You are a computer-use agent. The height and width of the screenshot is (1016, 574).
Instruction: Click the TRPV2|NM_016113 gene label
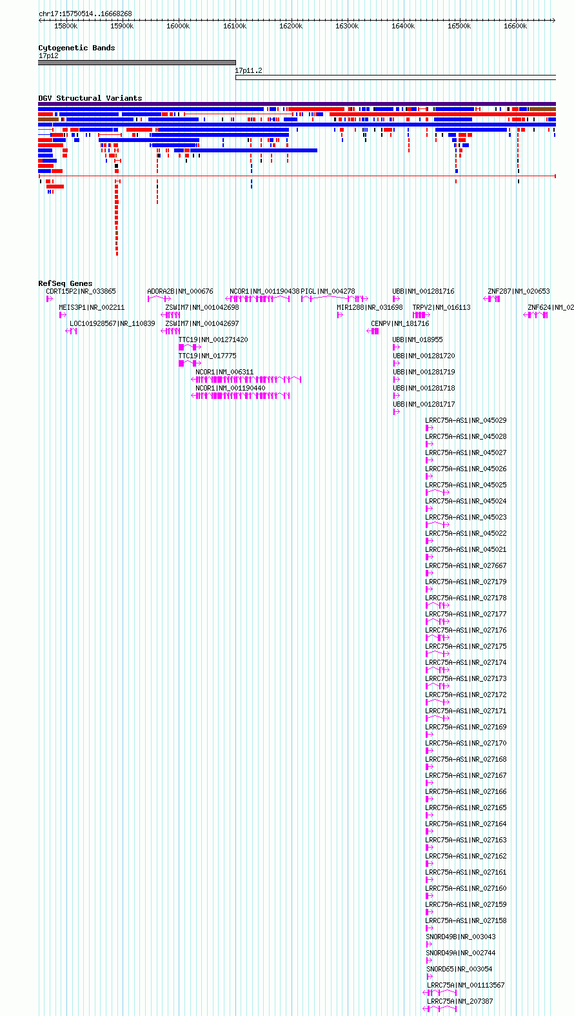(441, 307)
